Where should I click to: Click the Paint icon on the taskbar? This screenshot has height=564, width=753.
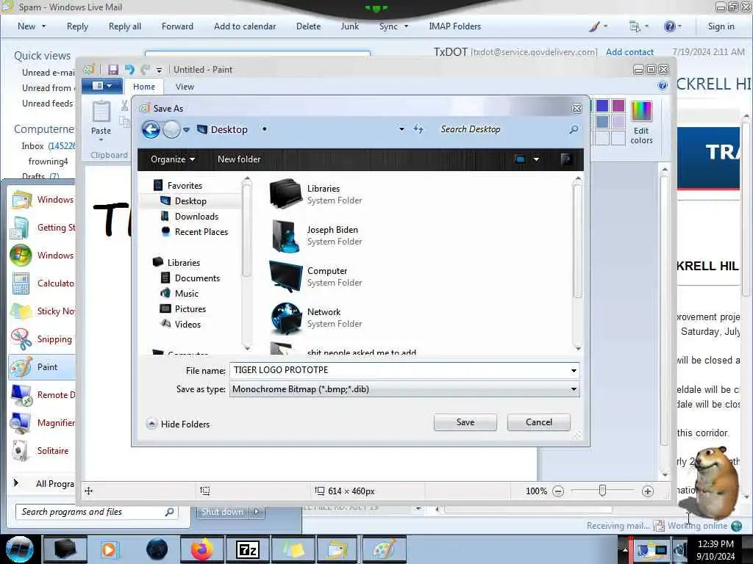(384, 549)
